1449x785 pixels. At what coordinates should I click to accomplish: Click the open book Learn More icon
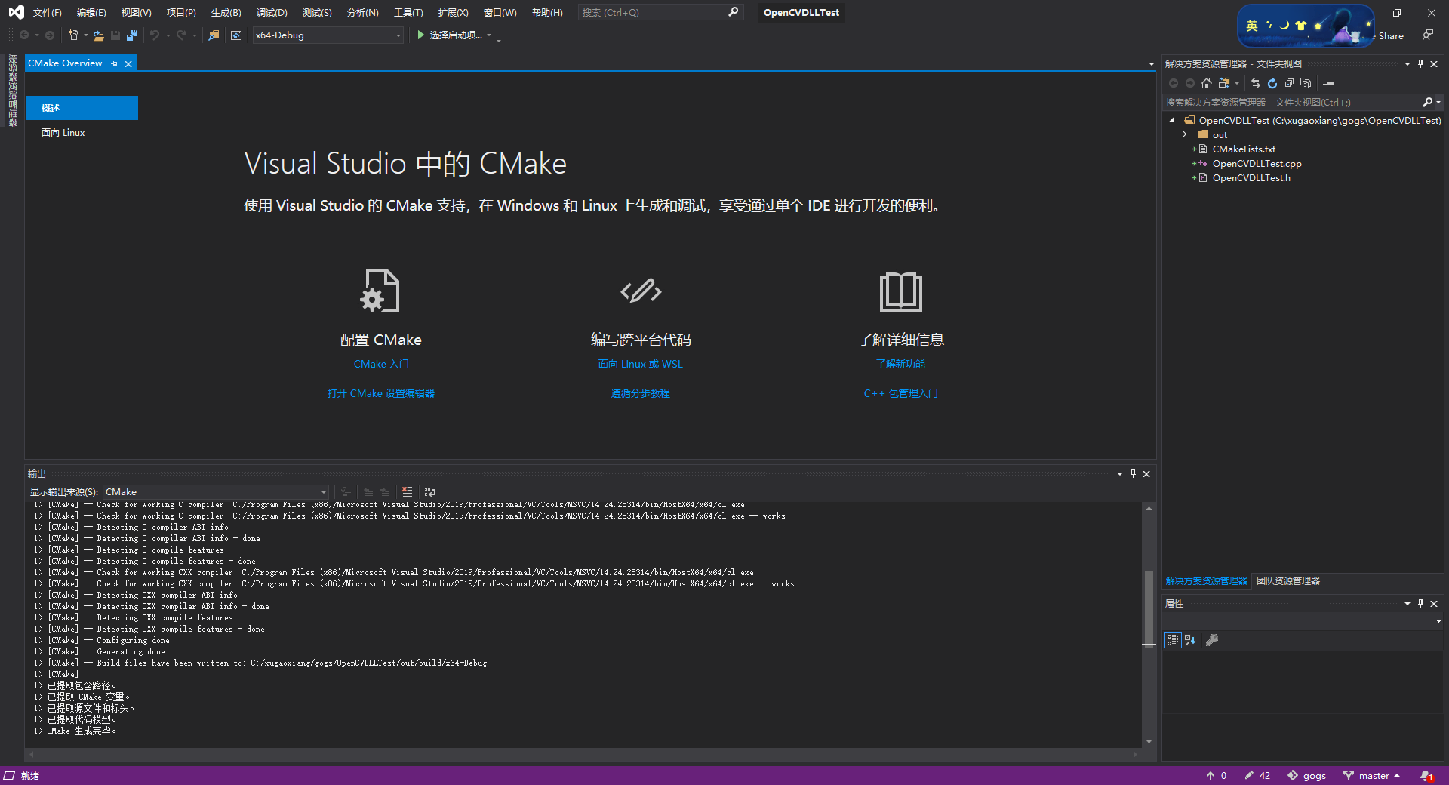click(x=900, y=291)
